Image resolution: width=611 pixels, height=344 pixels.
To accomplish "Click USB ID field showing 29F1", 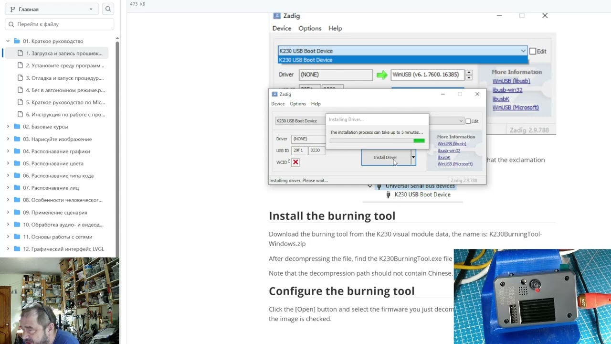I will (300, 150).
